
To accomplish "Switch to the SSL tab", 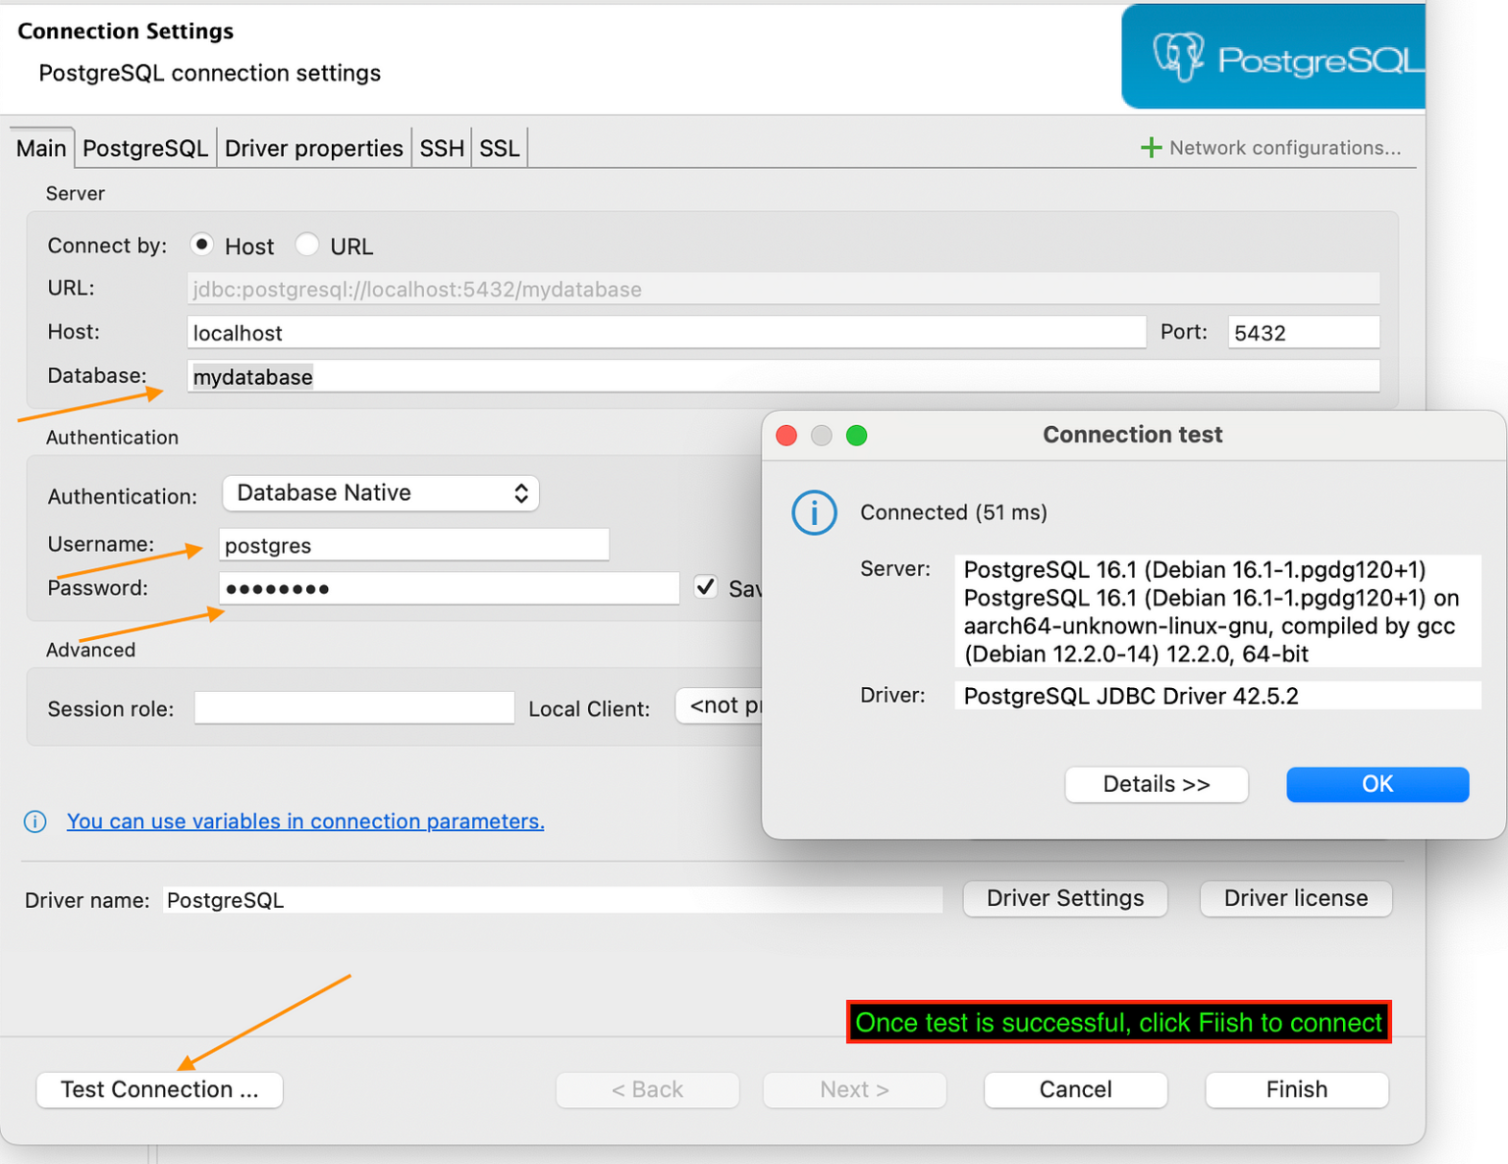I will pos(499,148).
